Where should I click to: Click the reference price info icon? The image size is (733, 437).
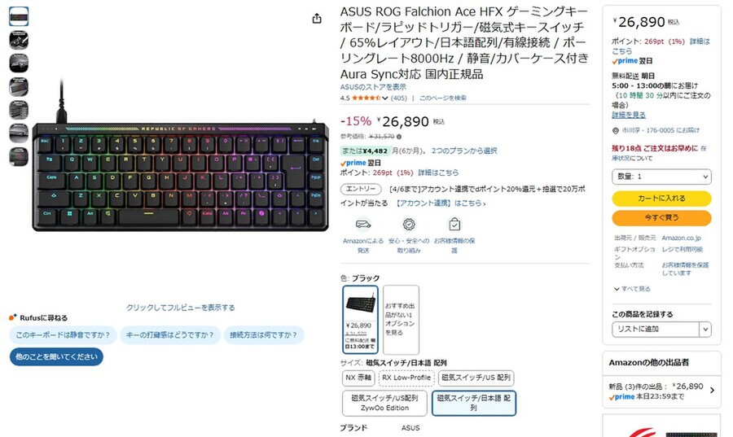399,137
